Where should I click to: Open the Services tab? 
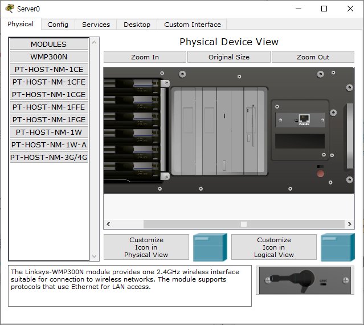point(96,25)
